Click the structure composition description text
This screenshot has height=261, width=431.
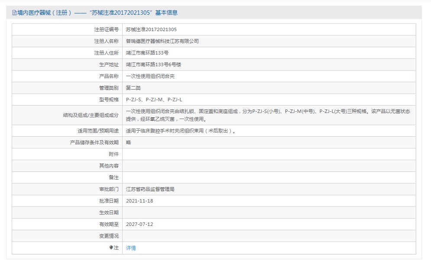tap(268, 115)
